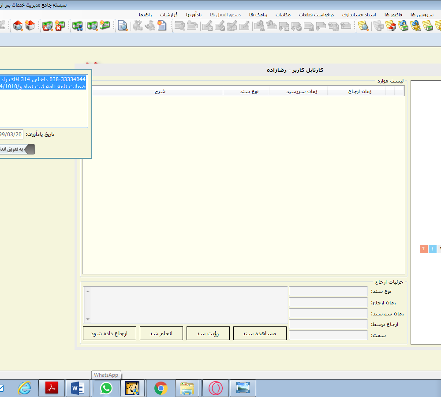
Task: Click the yellow note with magnifier icon
Action: click(363, 26)
